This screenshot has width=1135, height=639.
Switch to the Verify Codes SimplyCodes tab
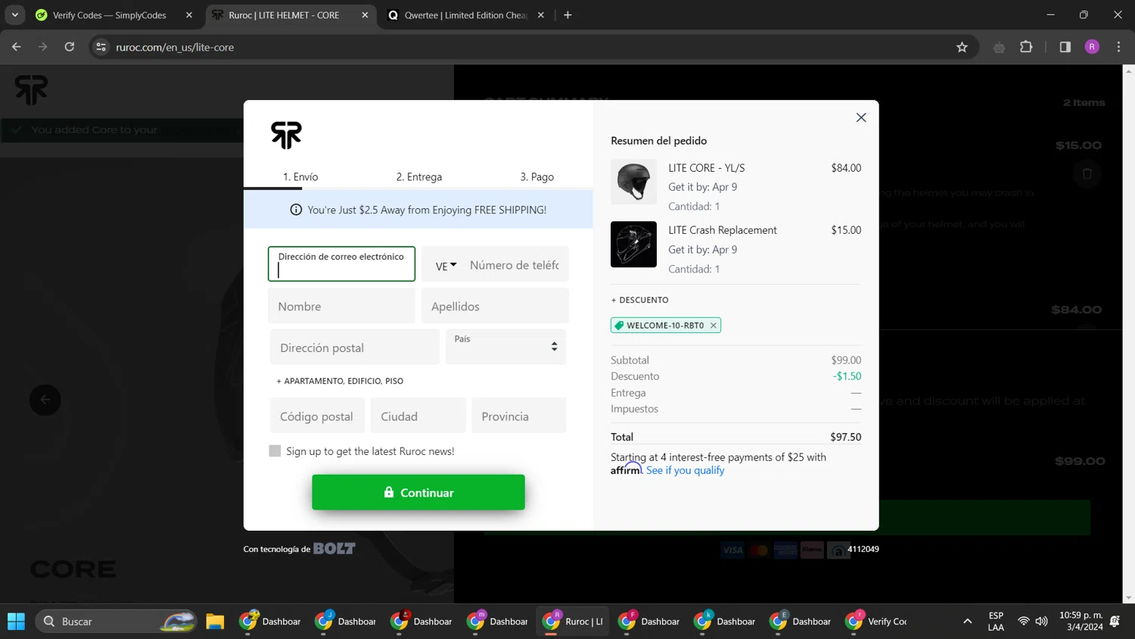(110, 15)
